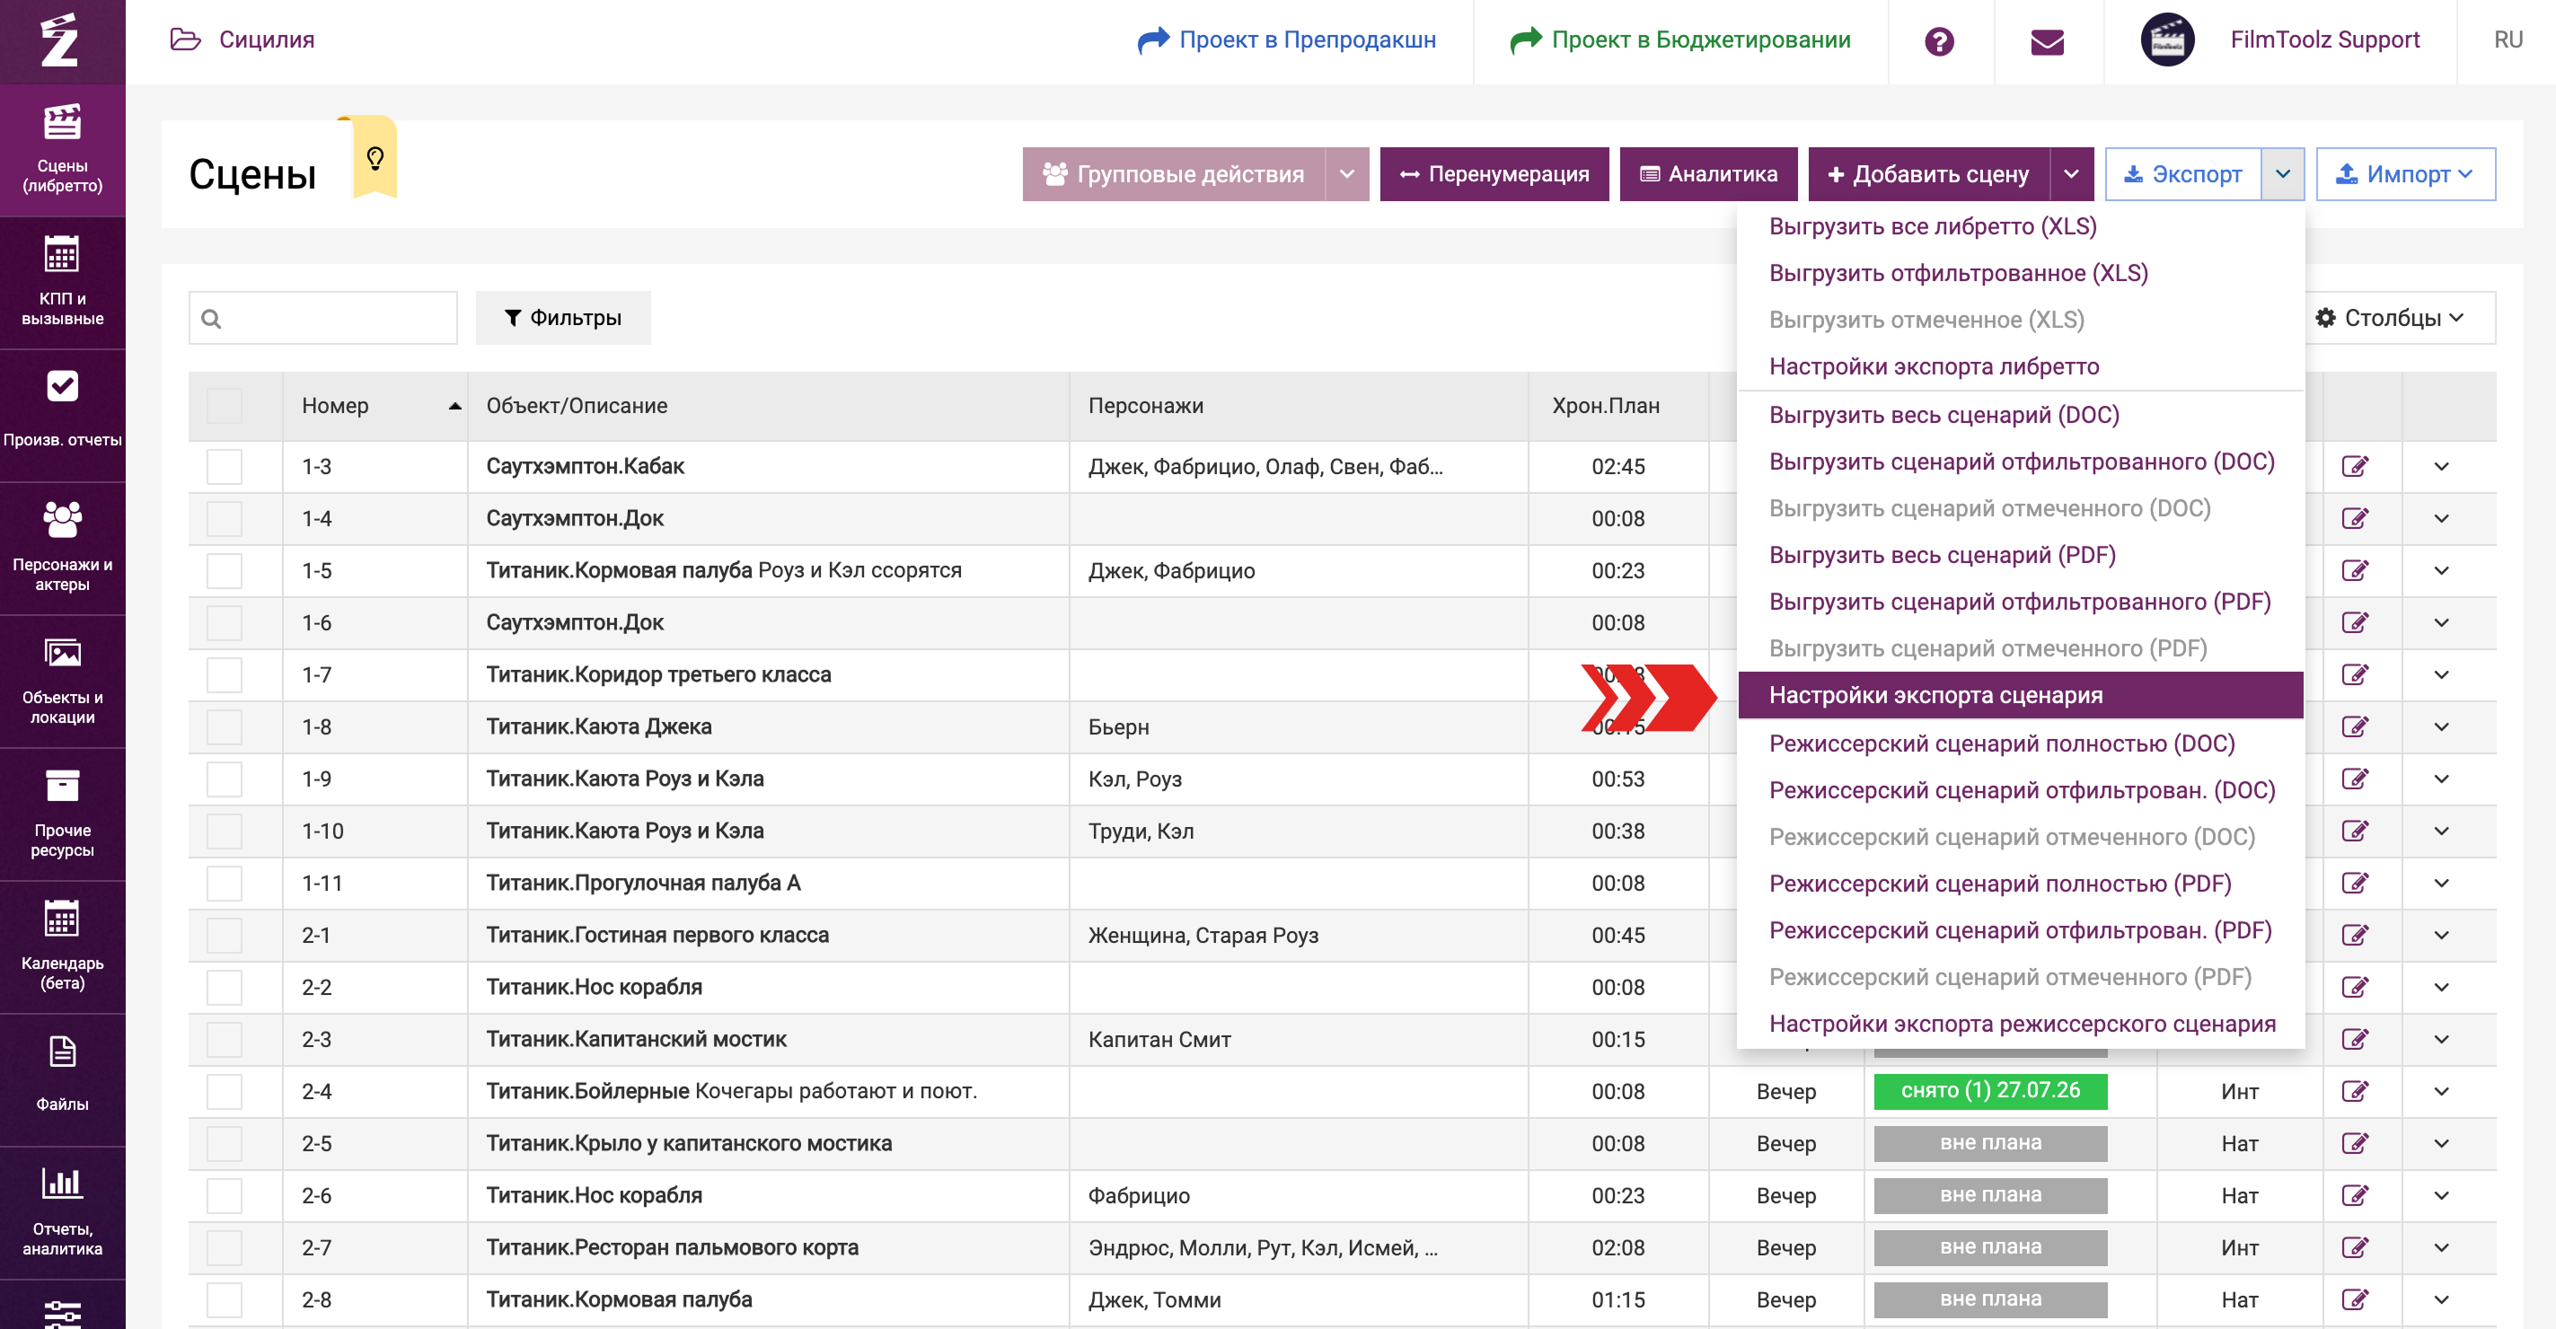Click вне плана badge for scene 2-6

click(1990, 1195)
